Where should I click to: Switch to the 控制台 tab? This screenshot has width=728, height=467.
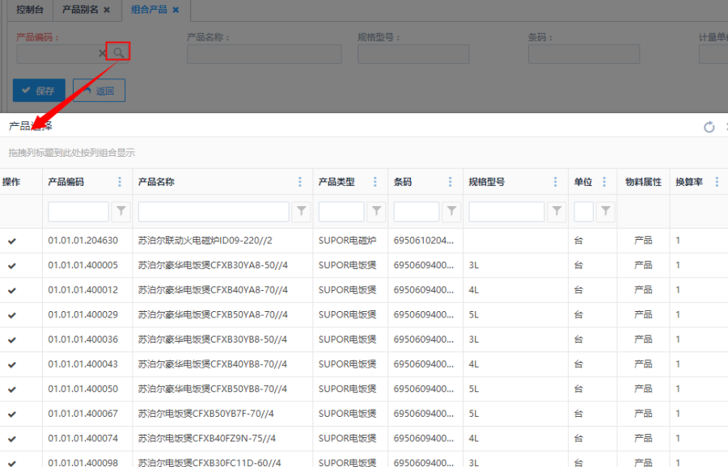pos(32,10)
